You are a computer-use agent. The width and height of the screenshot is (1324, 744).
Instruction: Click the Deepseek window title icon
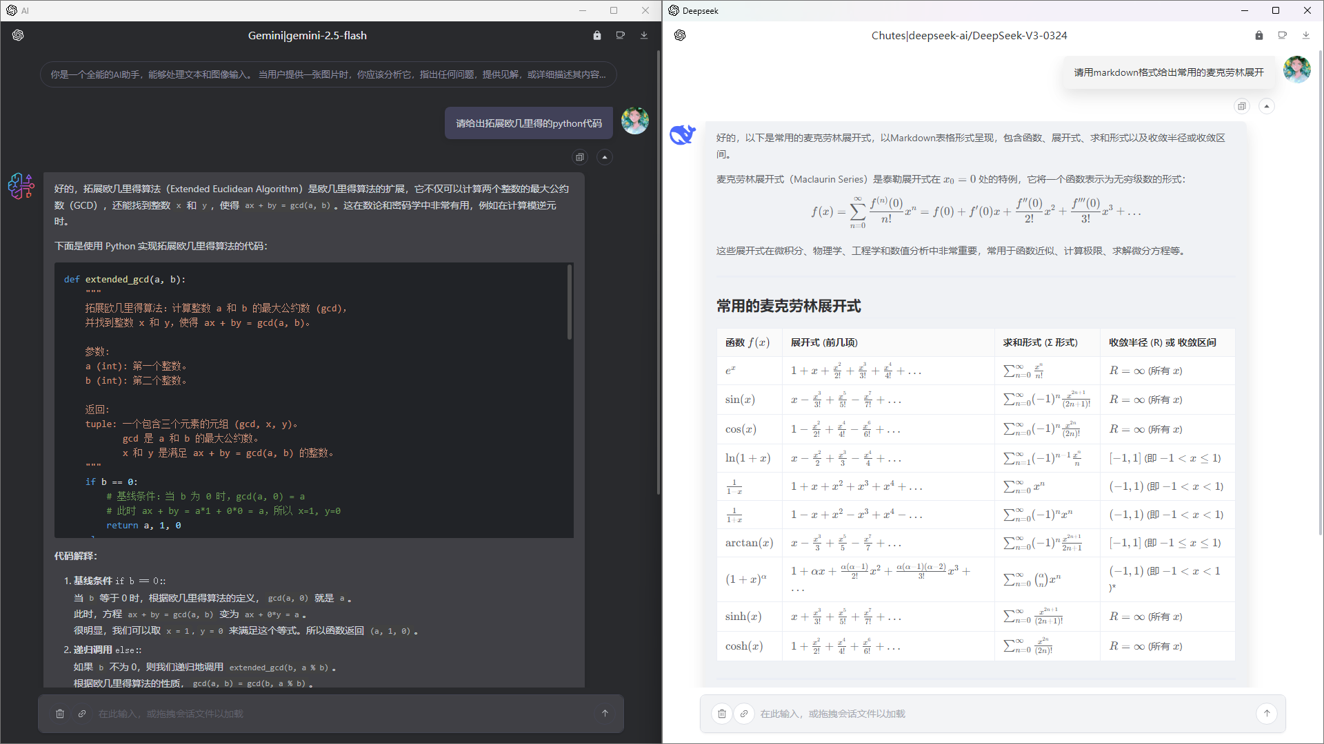tap(674, 10)
